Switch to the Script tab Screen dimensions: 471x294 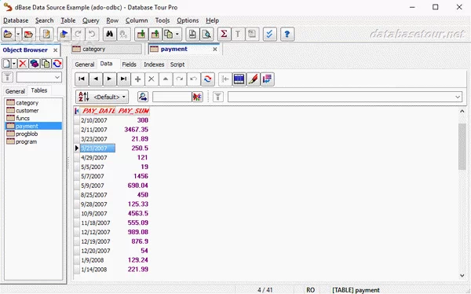[x=177, y=64]
